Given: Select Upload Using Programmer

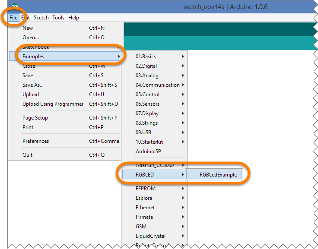Looking at the screenshot, I should (65, 104).
